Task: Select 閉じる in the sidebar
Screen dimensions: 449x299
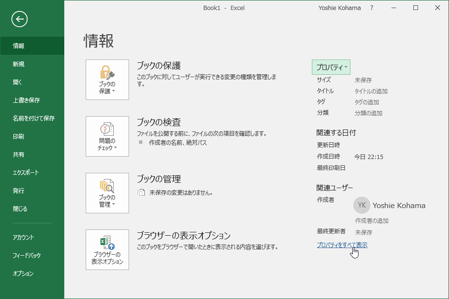Action: pos(32,209)
